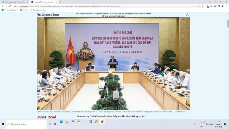Close the Promoted comprehensive cooperation tab
Viewport: 229px width, 129px height.
tap(56, 2)
